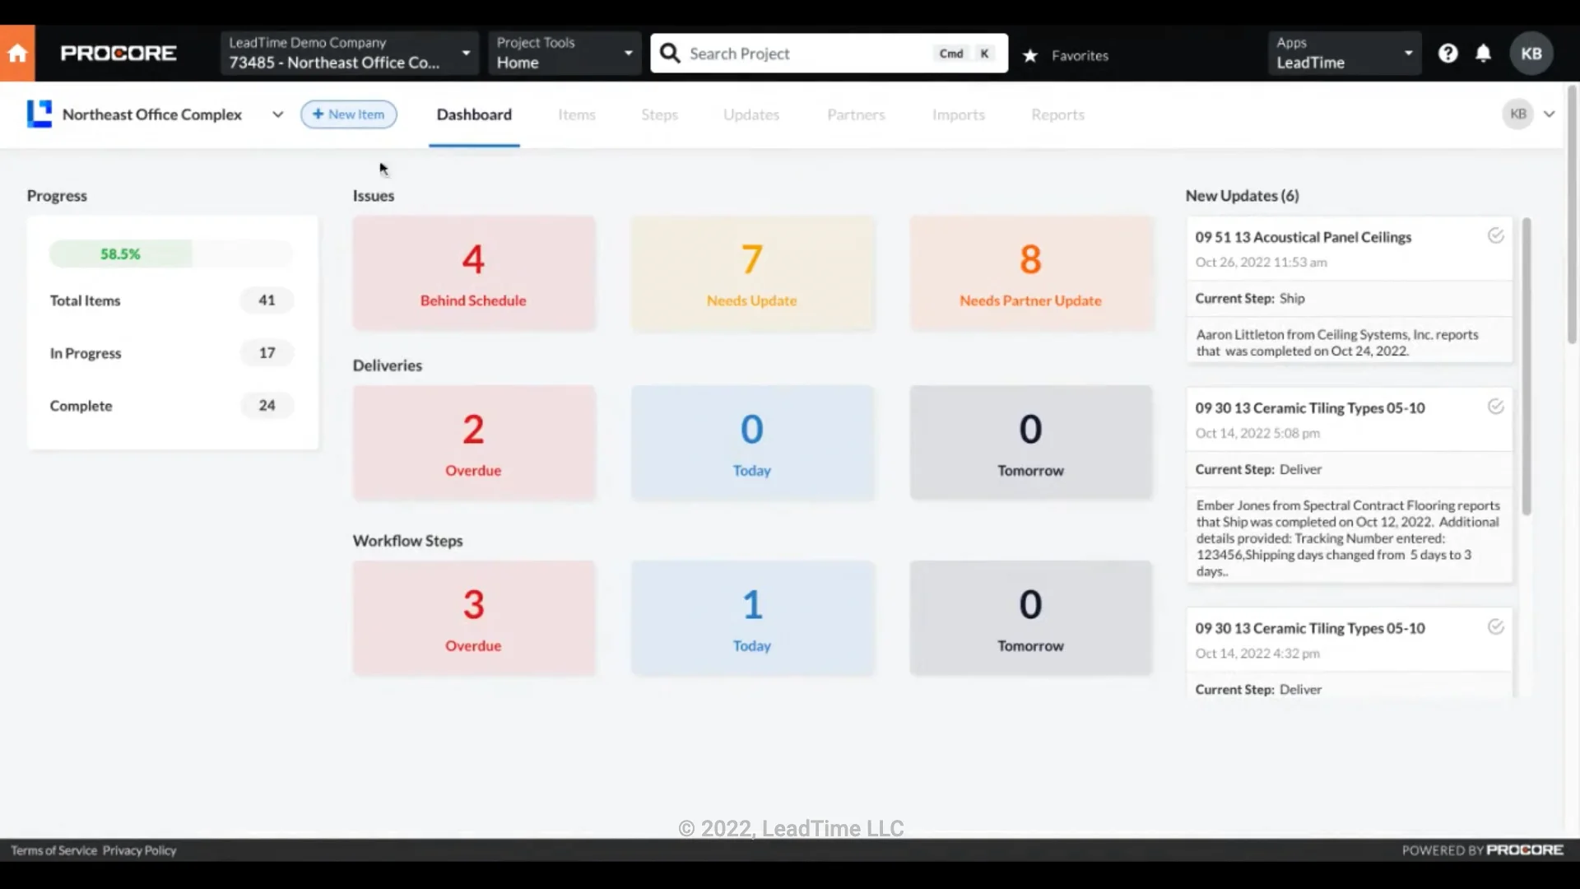
Task: Mark Ceramic Tiling 5:08 pm update as read
Action: tap(1495, 407)
